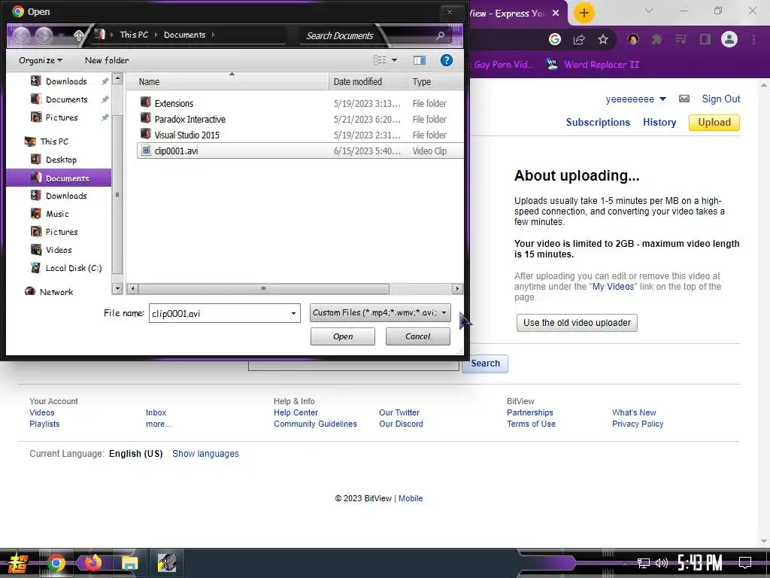Click the BitView Search button
Screen dimensions: 770x578
tap(485, 364)
